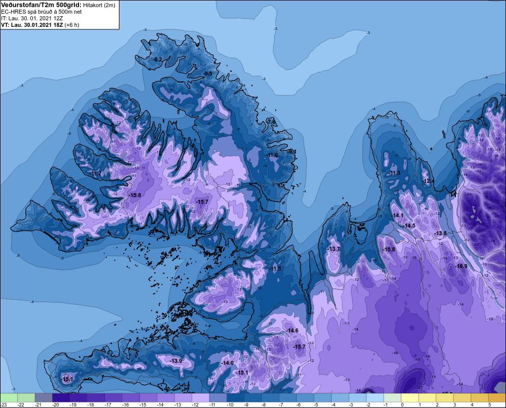The width and height of the screenshot is (506, 408).
Task: Click the -12.4 temperature label
Action: pos(428,181)
